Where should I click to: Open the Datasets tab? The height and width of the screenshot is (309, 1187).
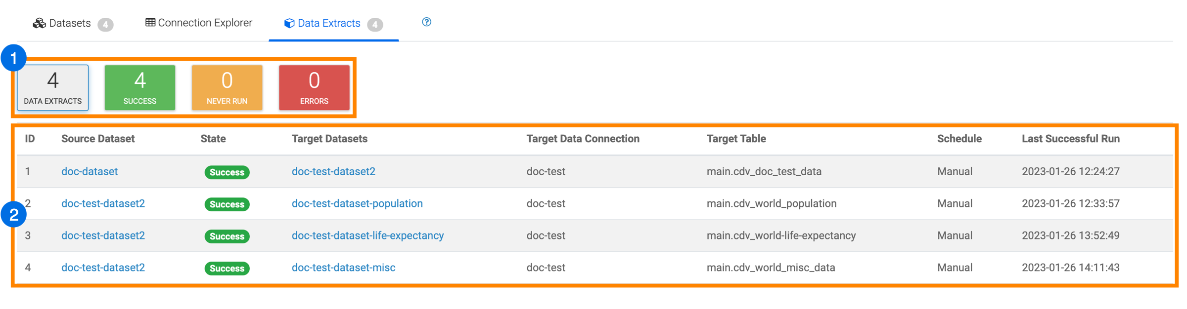(x=70, y=23)
